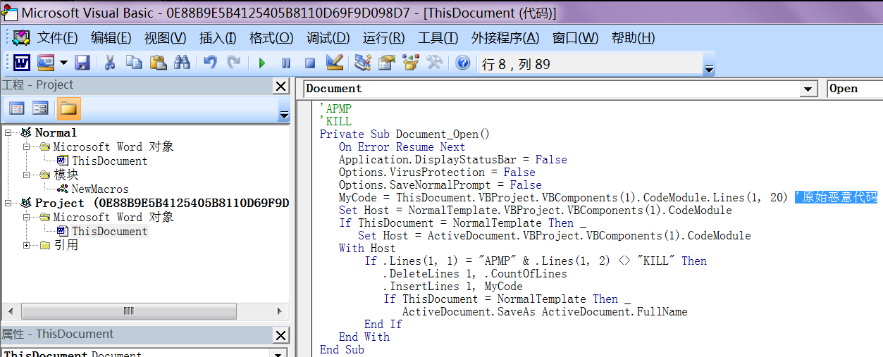The height and width of the screenshot is (357, 883).
Task: Toggle Folders view in Project panel
Action: (x=68, y=108)
